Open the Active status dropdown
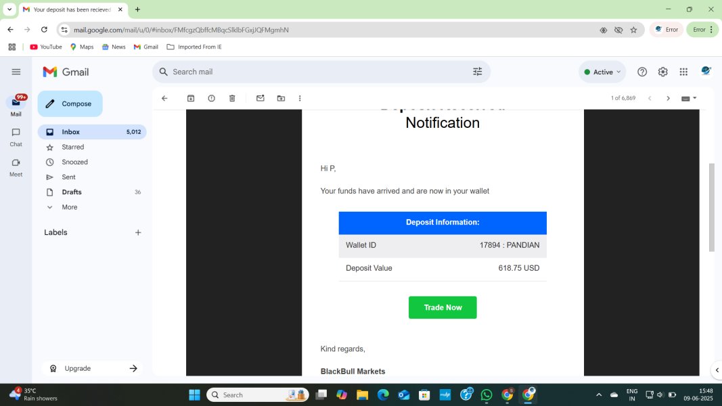The width and height of the screenshot is (722, 406). tap(602, 72)
